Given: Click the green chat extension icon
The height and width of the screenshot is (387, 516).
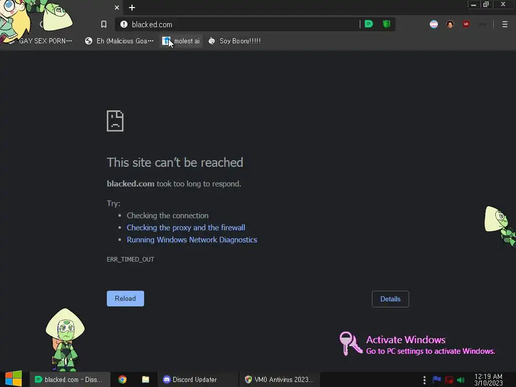Looking at the screenshot, I should pyautogui.click(x=369, y=24).
